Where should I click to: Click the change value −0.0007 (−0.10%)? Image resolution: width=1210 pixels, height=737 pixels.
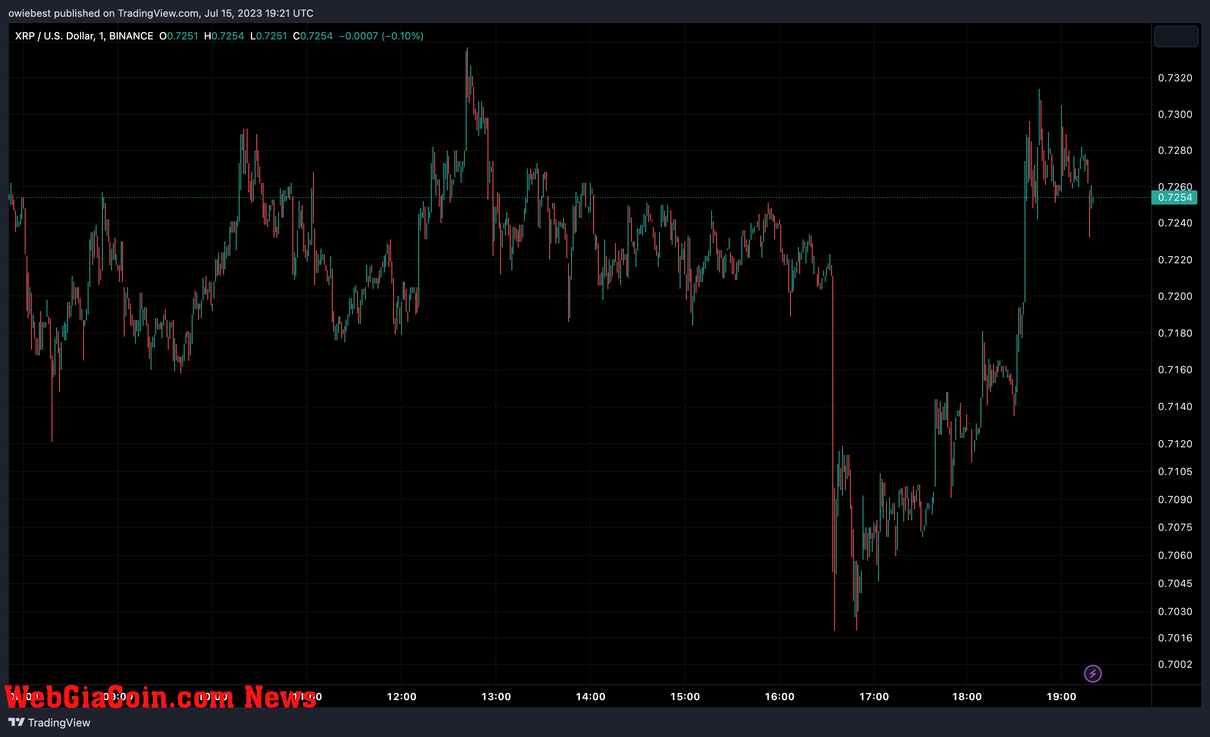tap(381, 36)
